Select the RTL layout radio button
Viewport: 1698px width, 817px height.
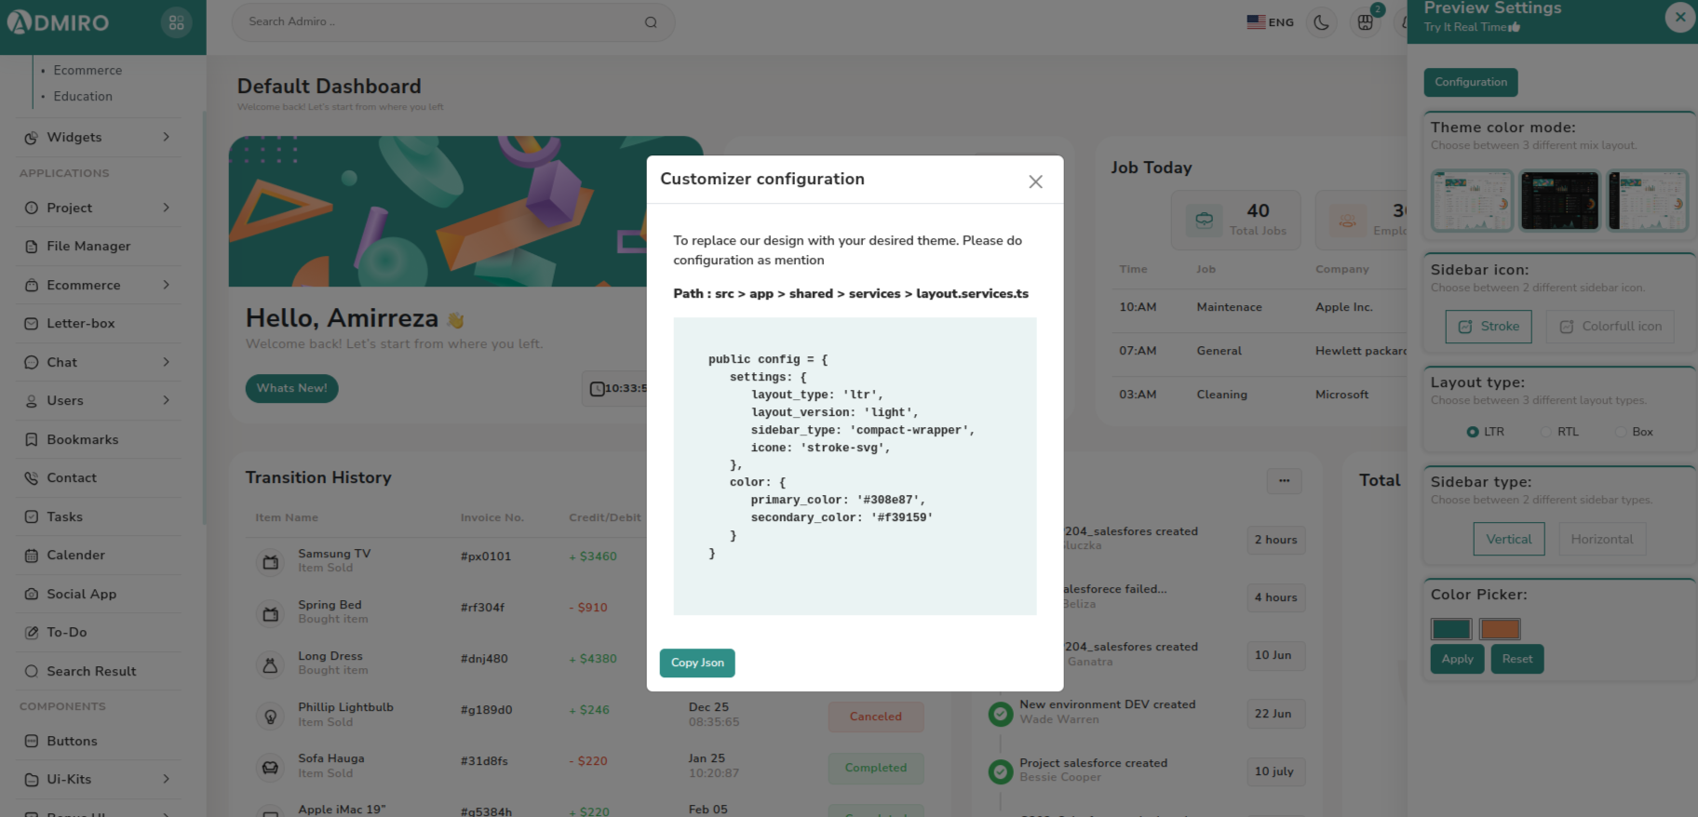(1546, 432)
